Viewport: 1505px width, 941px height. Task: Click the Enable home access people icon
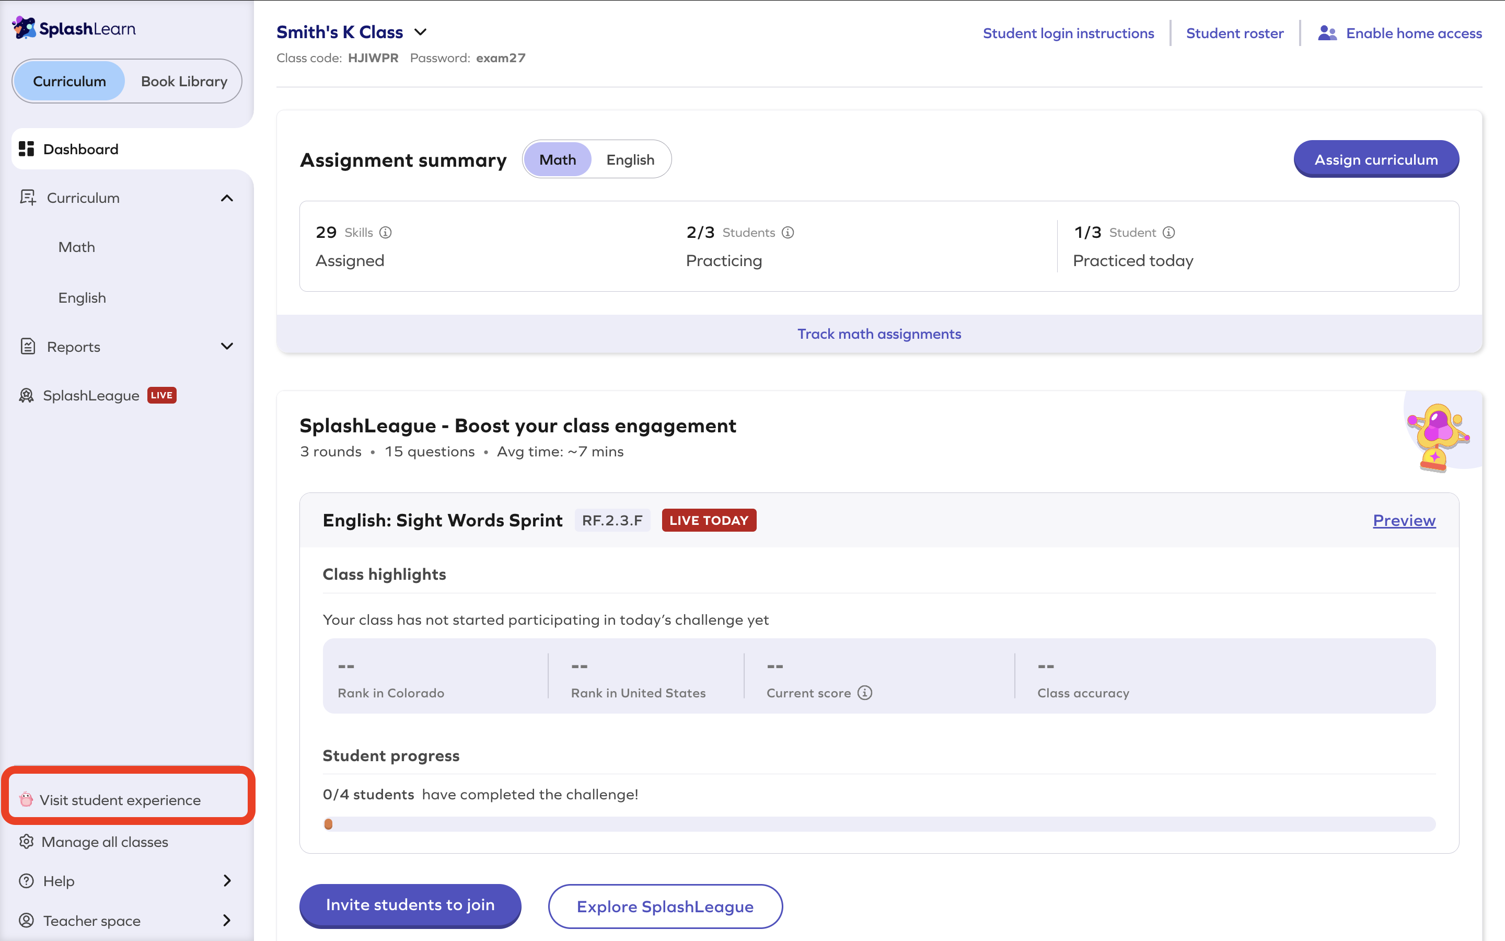(1327, 33)
